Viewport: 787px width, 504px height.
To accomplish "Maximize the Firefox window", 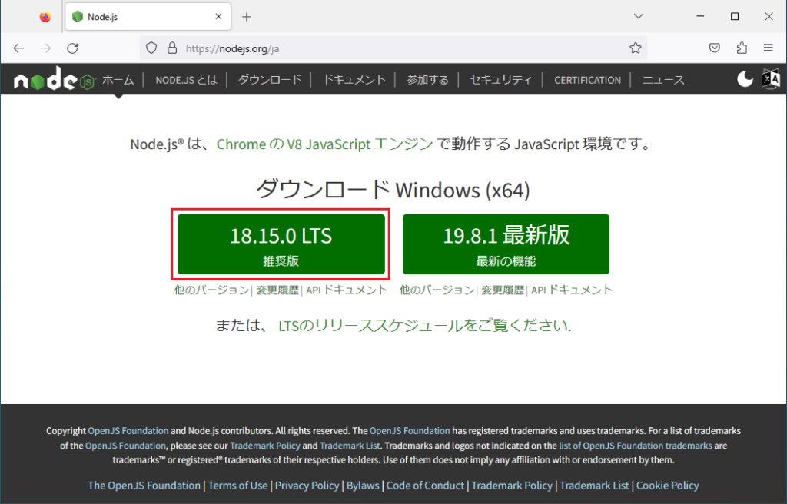I will coord(734,17).
